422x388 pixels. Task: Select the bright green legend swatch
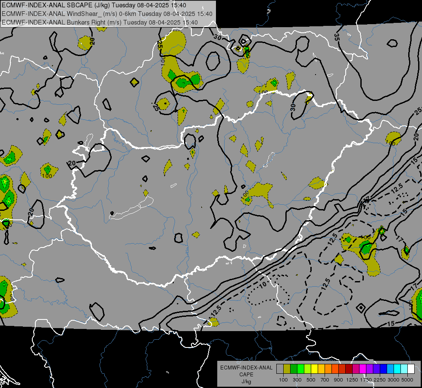pos(300,369)
